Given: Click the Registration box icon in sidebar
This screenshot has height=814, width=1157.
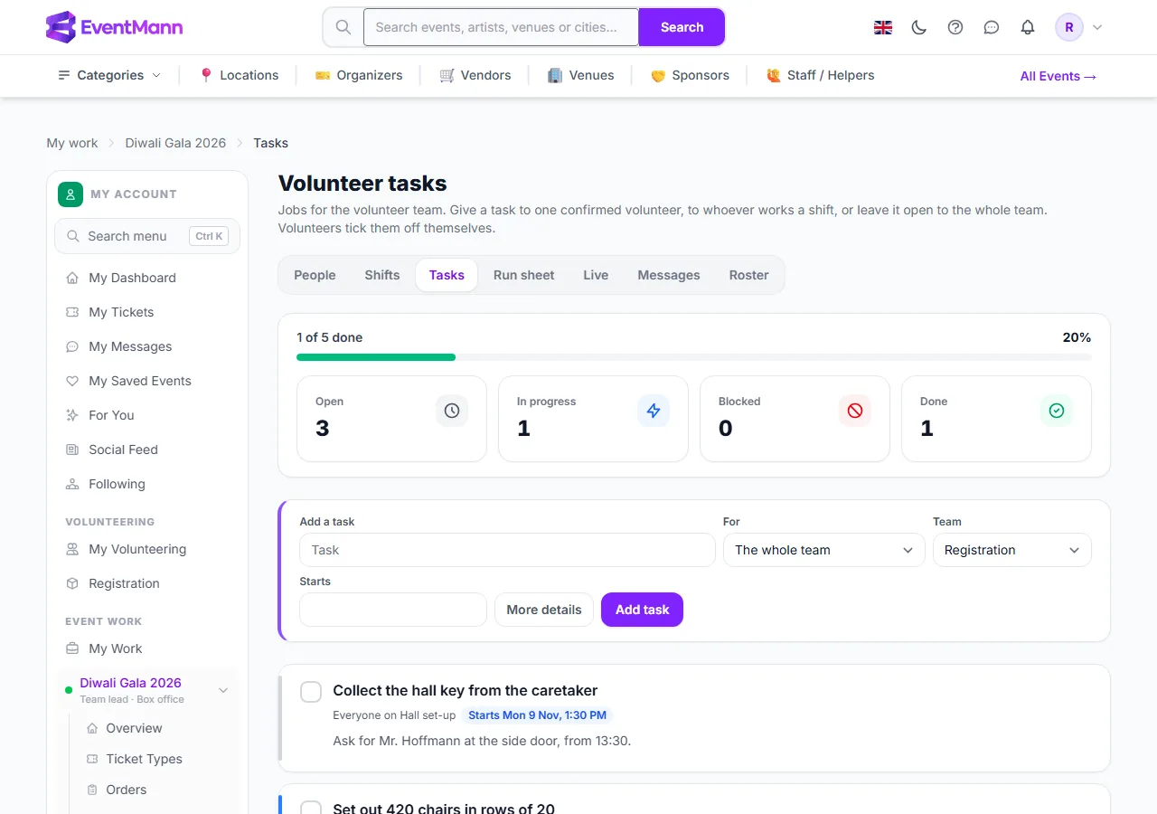Looking at the screenshot, I should [x=72, y=583].
